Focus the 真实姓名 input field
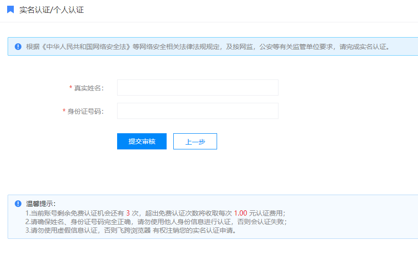 click(x=198, y=88)
